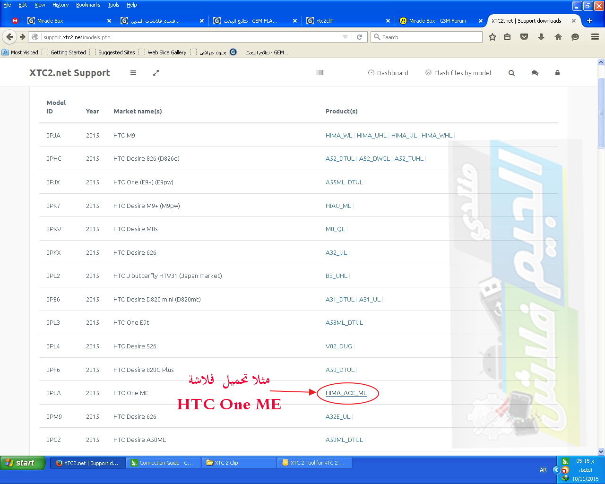
Task: Click the Gmail pinned tab
Action: pos(15,21)
